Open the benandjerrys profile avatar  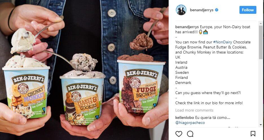[x=181, y=10]
